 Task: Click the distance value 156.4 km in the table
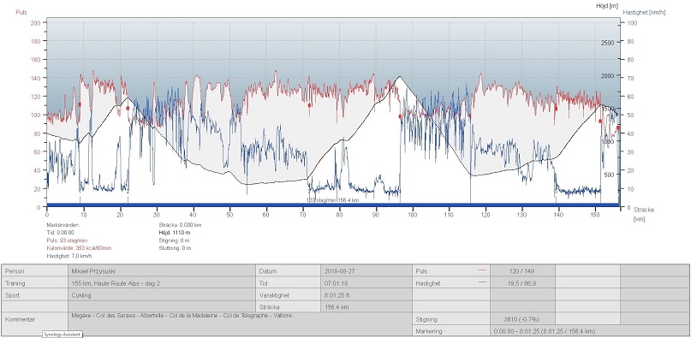337,307
